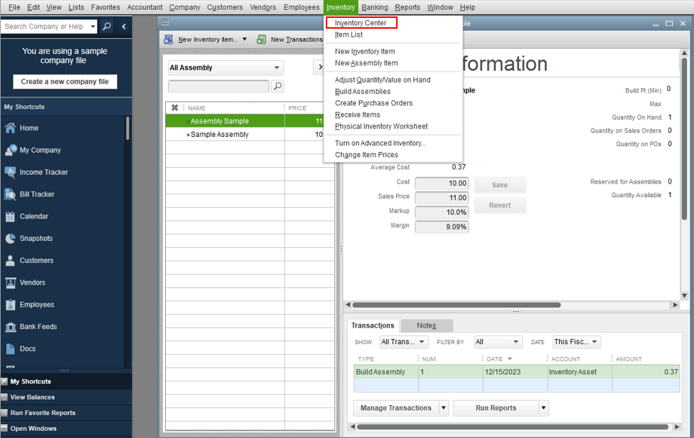This screenshot has width=694, height=438.
Task: Choose Build Assemblies from the menu
Action: click(362, 92)
